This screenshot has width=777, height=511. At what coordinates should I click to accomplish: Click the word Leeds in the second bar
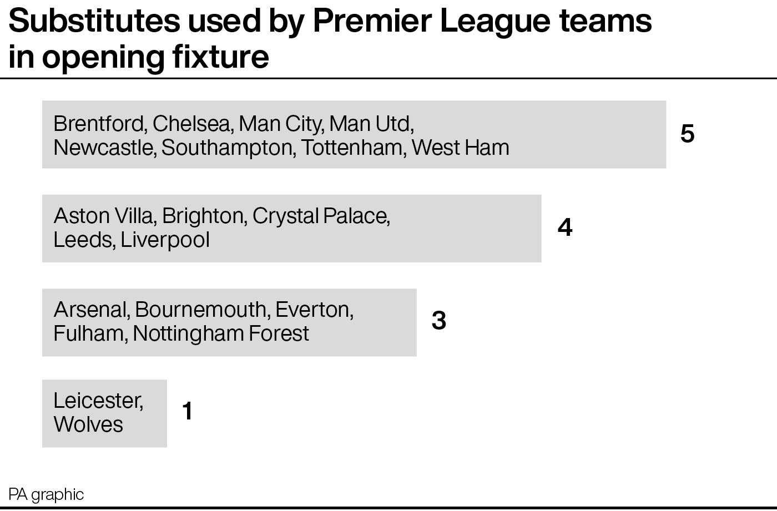pos(84,240)
